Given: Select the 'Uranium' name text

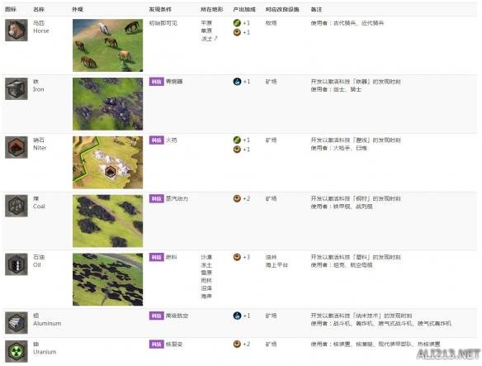Looking at the screenshot, I should click(45, 351).
